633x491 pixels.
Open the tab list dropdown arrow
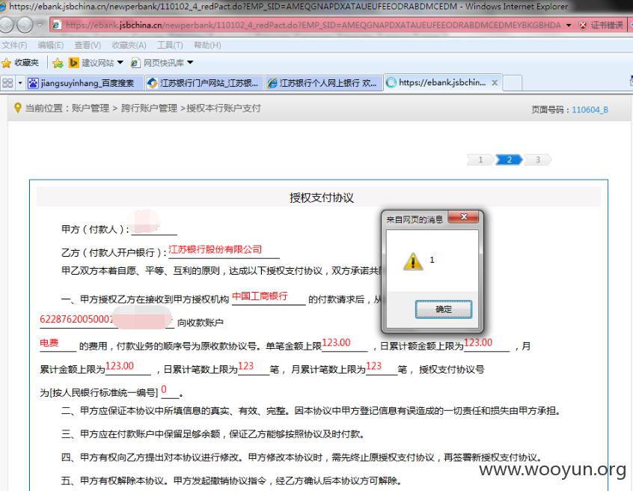(19, 83)
